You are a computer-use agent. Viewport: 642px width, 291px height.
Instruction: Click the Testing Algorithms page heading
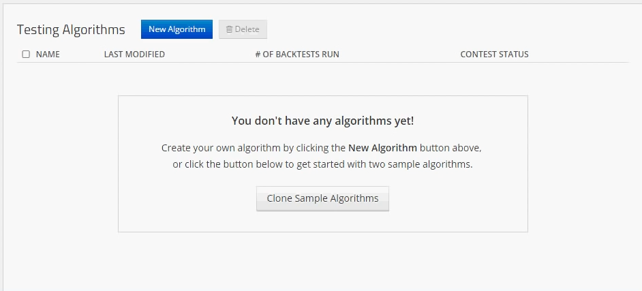click(x=71, y=30)
